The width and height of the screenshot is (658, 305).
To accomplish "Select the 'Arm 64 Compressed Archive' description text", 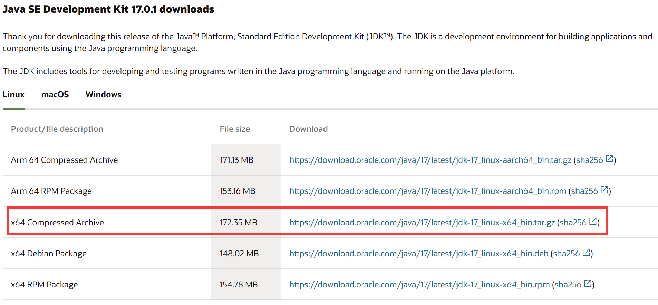I will (65, 160).
